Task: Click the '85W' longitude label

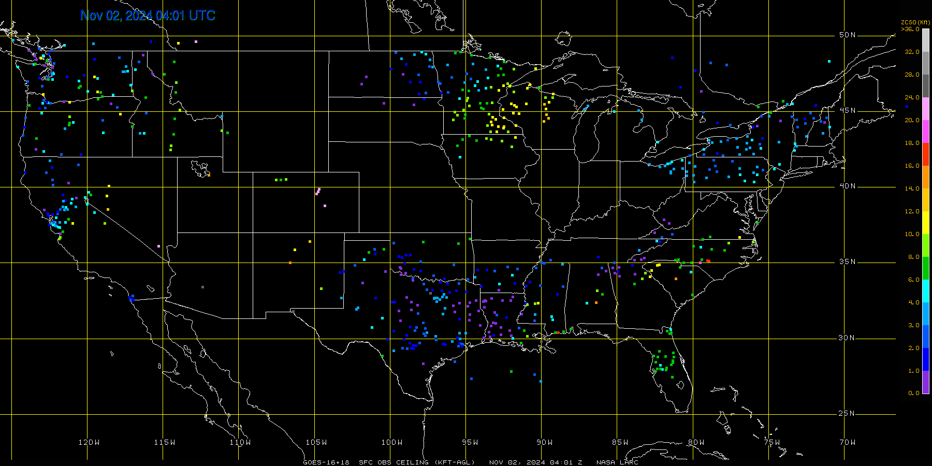Action: point(620,442)
